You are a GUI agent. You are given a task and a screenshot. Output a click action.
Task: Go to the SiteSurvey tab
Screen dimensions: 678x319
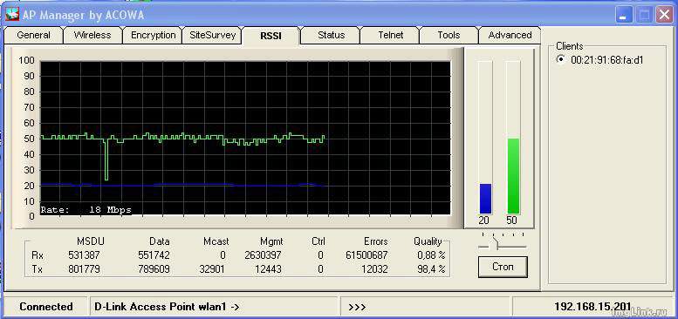tap(212, 36)
